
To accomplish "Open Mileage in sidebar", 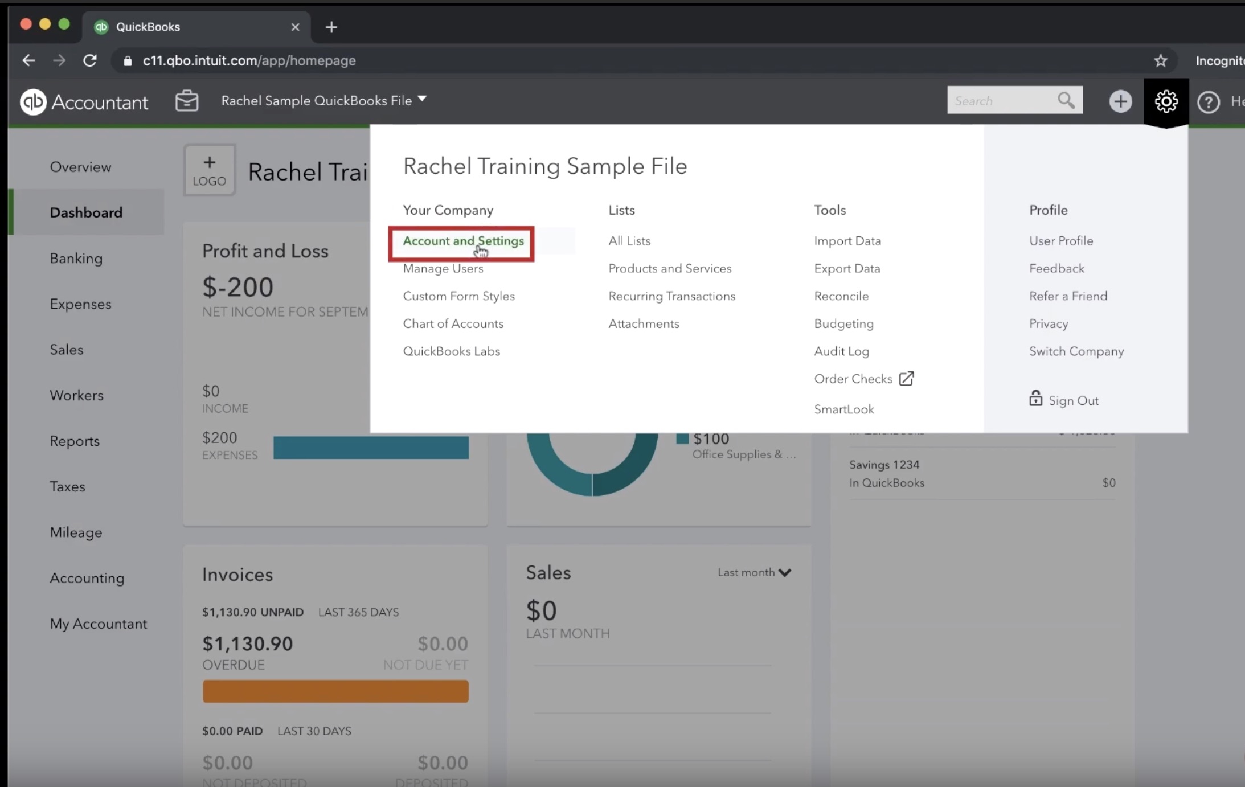I will pyautogui.click(x=76, y=532).
